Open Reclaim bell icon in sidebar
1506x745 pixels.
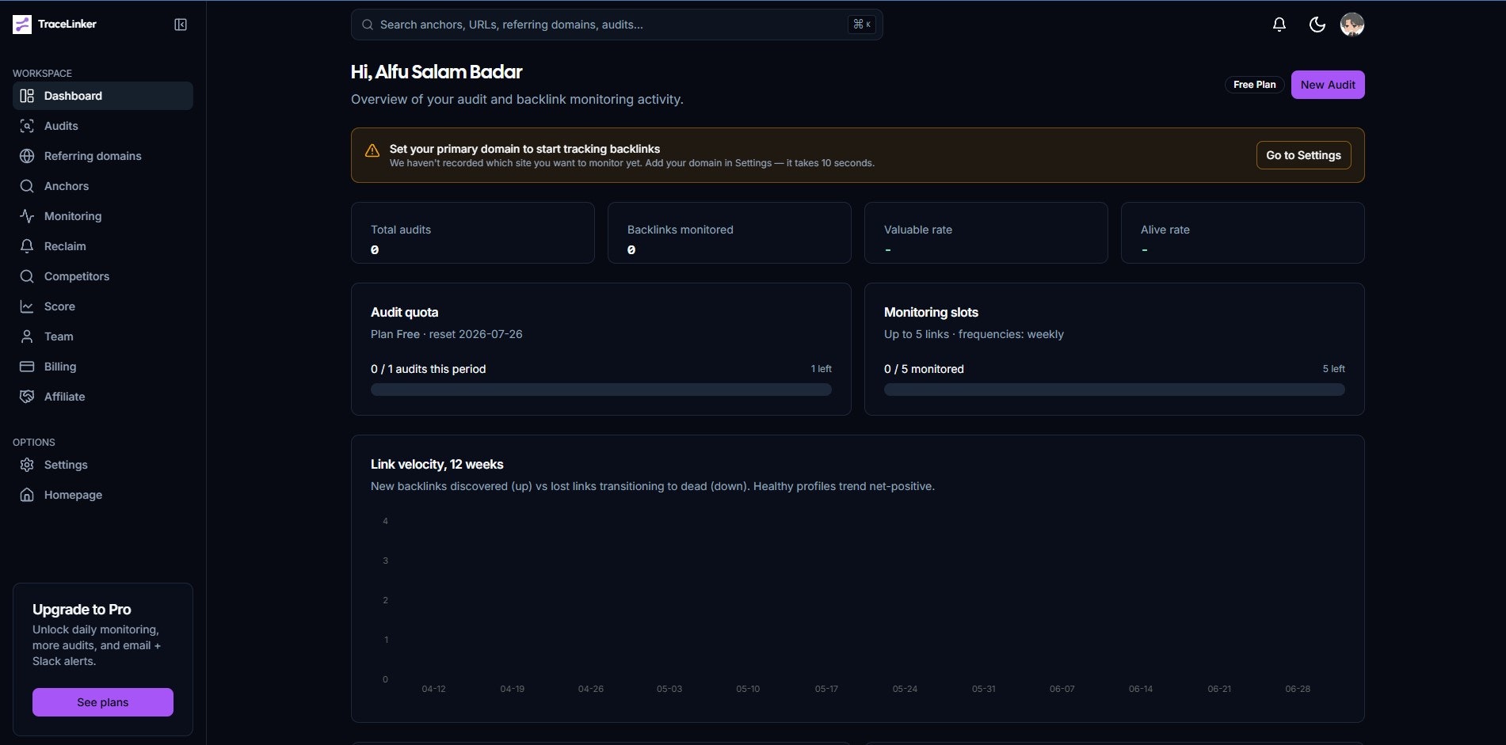tap(27, 246)
